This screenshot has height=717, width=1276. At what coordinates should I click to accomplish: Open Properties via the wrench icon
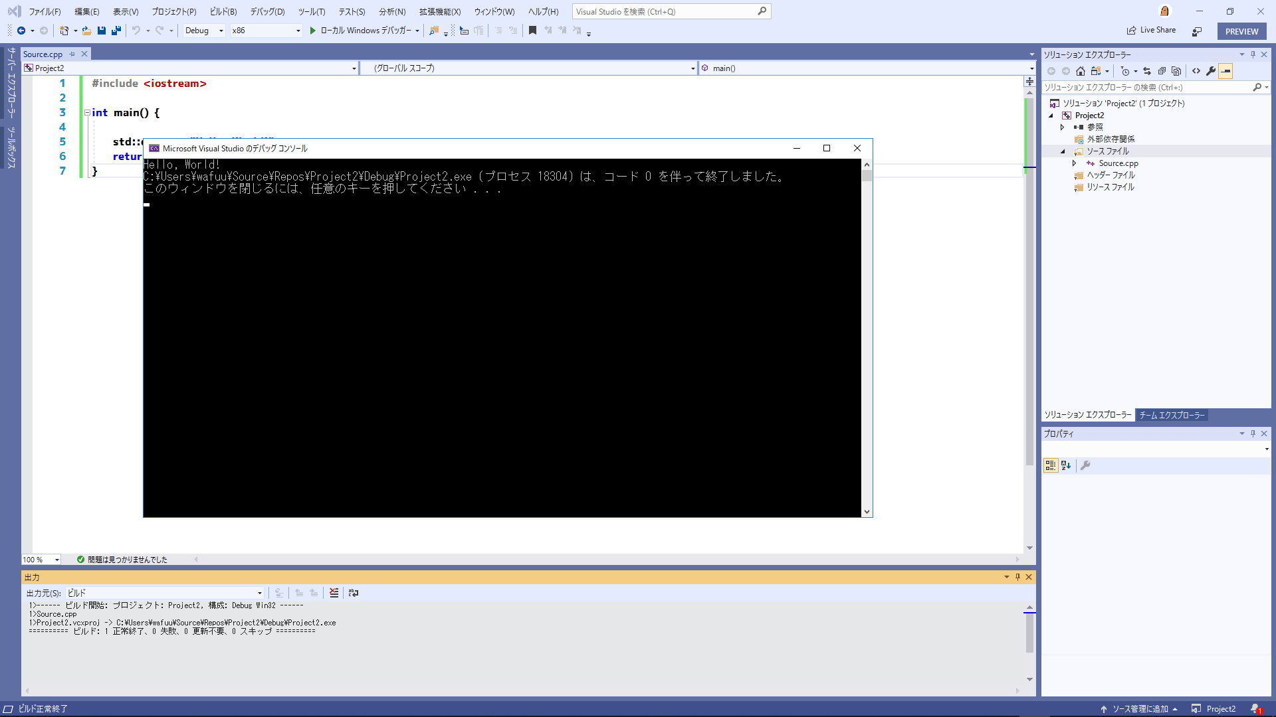tap(1212, 71)
